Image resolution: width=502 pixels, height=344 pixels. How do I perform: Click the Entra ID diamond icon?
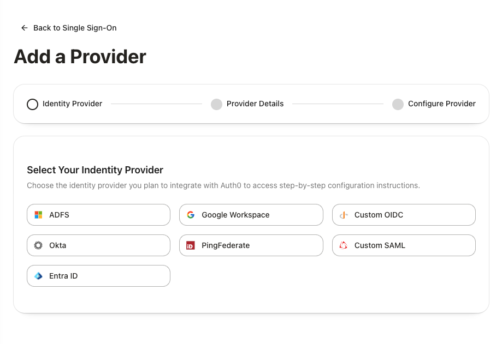[38, 275]
